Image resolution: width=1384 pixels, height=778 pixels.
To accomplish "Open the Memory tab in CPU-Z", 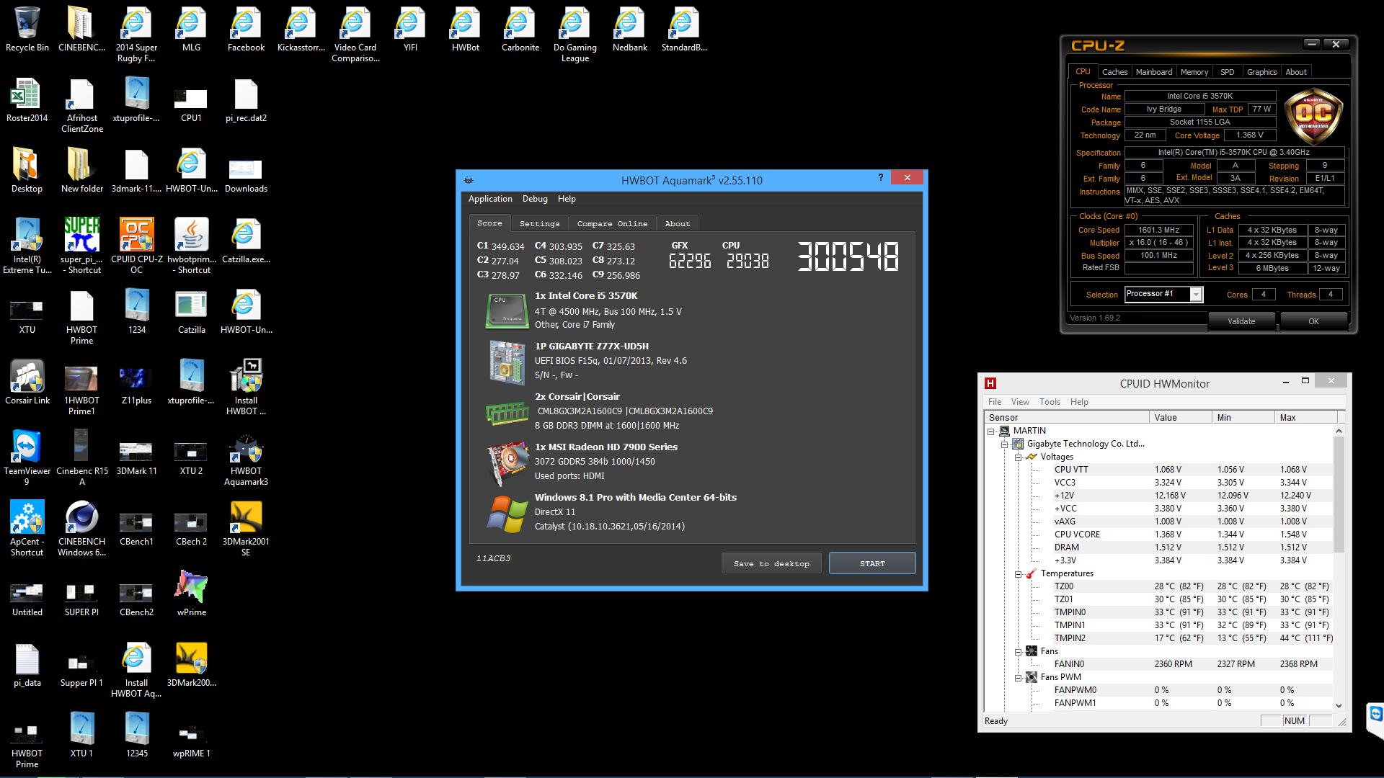I will (x=1194, y=72).
